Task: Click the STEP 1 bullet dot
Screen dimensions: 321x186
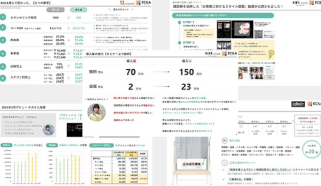Action: tap(180, 22)
